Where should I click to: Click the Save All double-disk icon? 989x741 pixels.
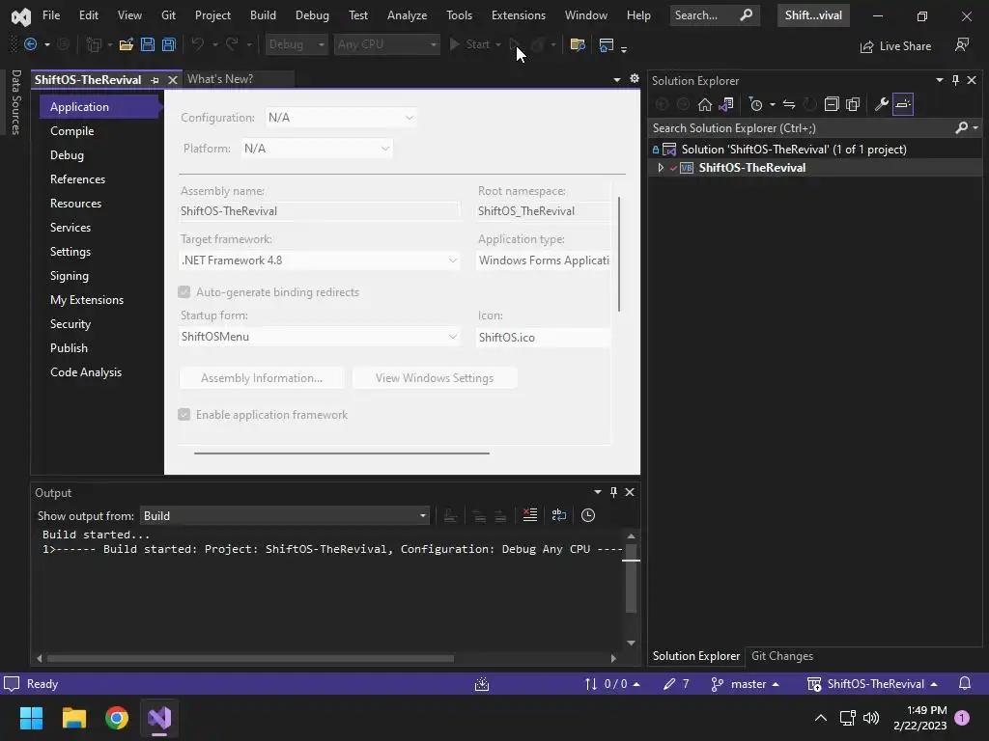(x=168, y=44)
